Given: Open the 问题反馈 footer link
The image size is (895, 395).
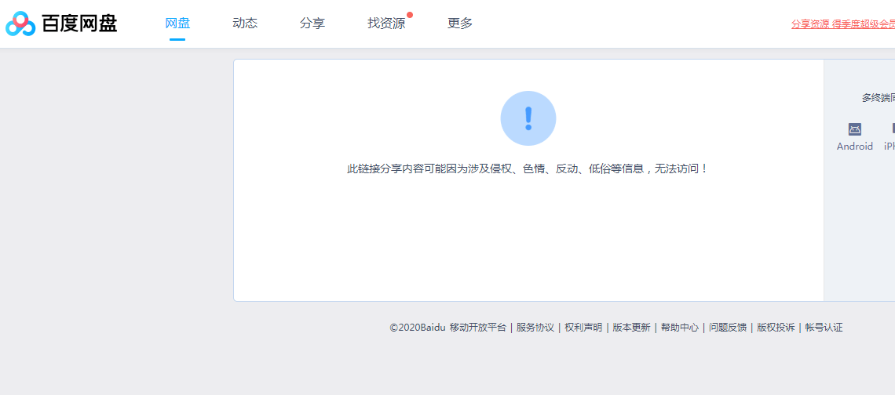Looking at the screenshot, I should coord(728,328).
